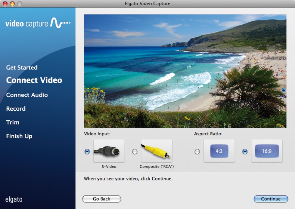This screenshot has height=209, width=295.
Task: Choose the 4:3 aspect ratio icon
Action: pos(219,151)
